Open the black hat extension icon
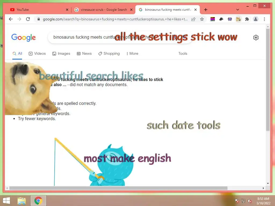 tap(221, 19)
